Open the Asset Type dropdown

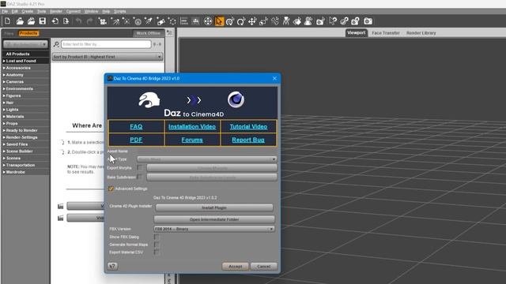(207, 159)
